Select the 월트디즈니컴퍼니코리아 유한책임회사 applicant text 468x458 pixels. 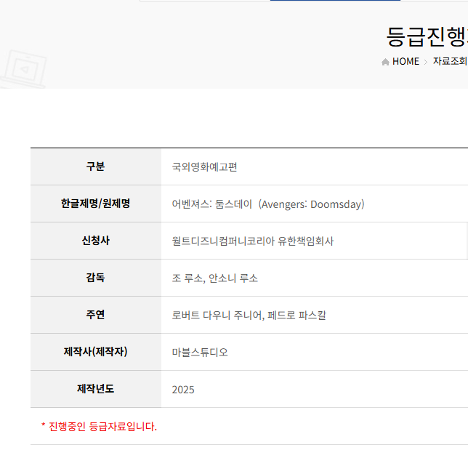pos(253,241)
